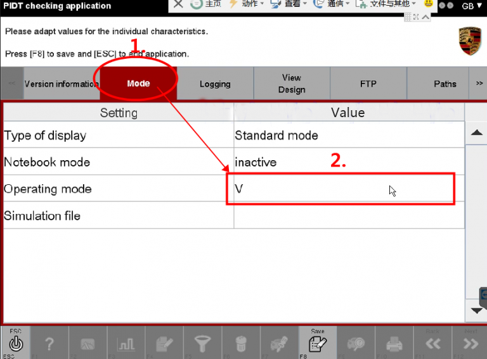Click the F4 edit note icon
This screenshot has height=359, width=487.
point(164,343)
